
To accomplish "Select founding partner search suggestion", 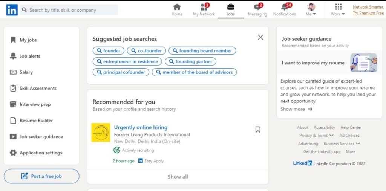I will [190, 61].
